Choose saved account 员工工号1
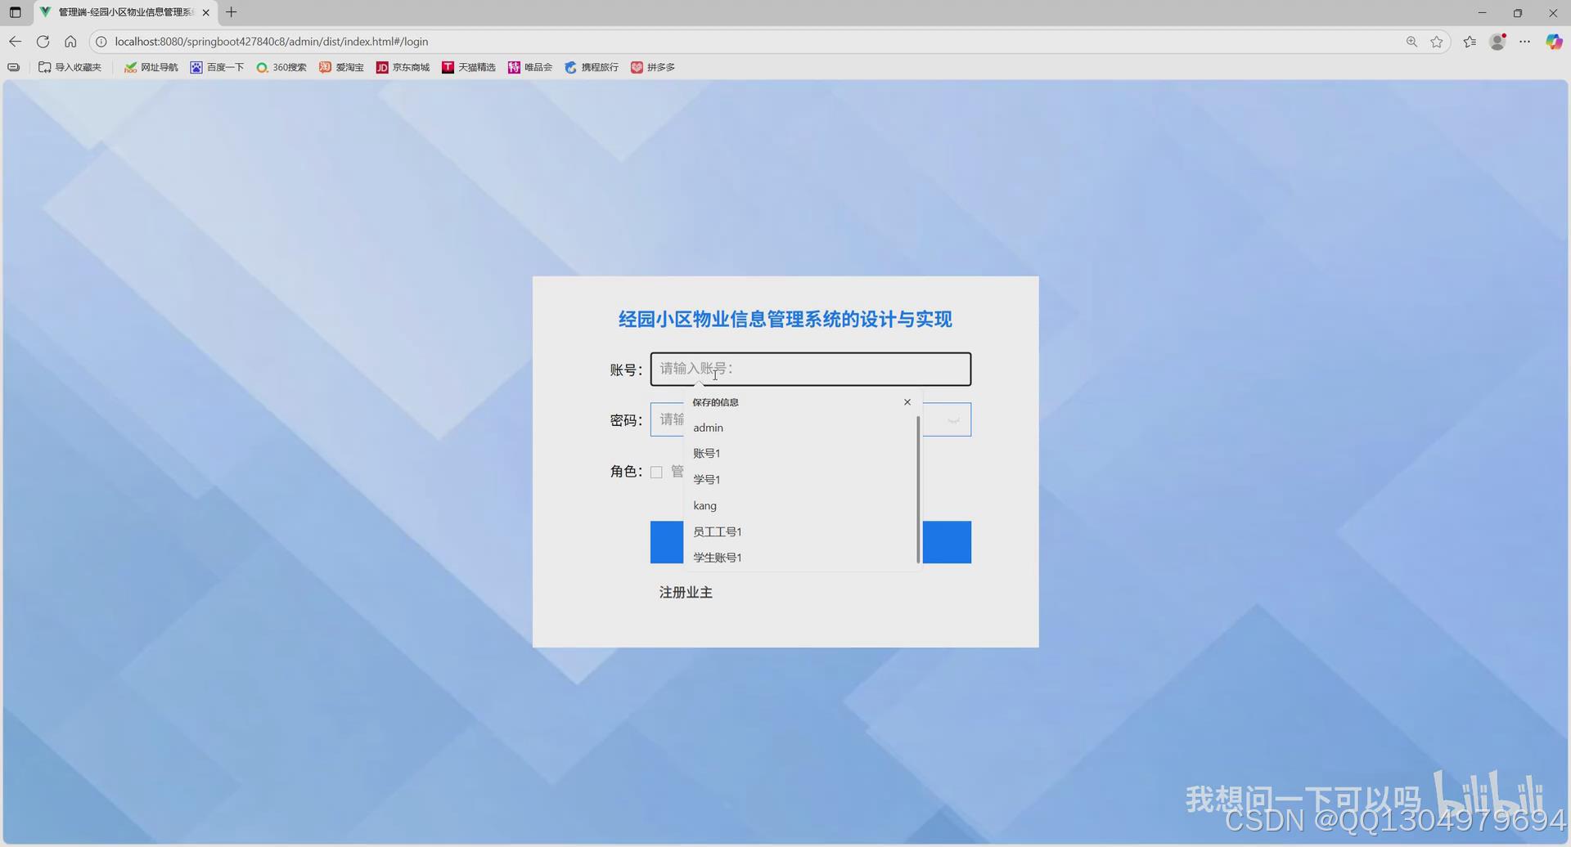Image resolution: width=1571 pixels, height=847 pixels. coord(803,532)
